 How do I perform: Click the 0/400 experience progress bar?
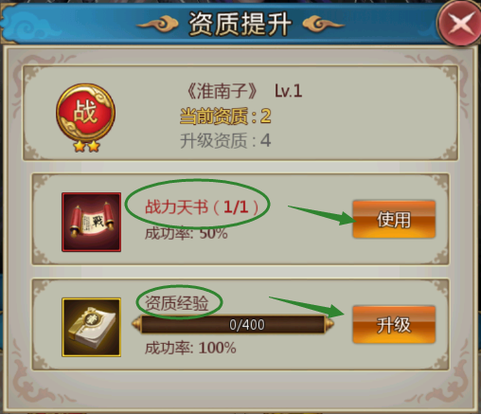tap(233, 324)
